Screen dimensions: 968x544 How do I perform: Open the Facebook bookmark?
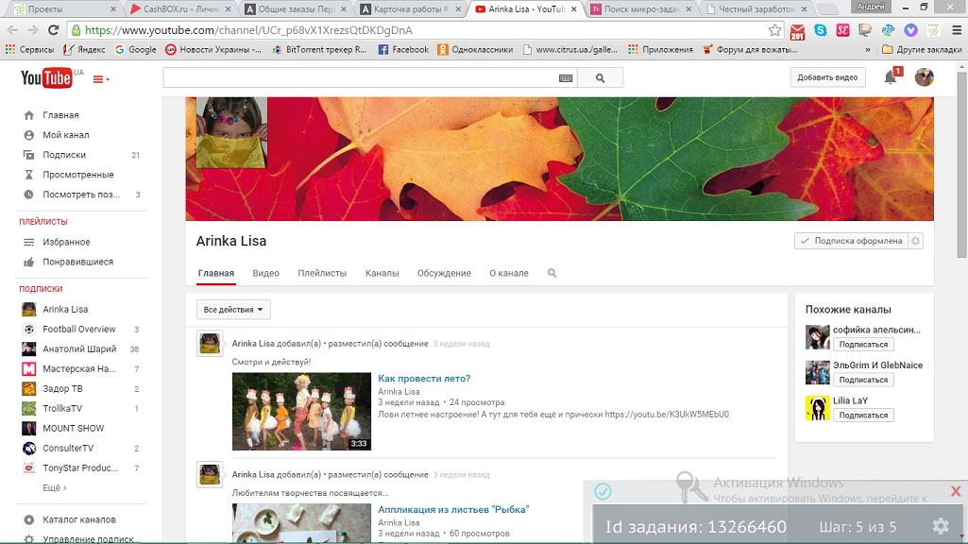click(403, 49)
